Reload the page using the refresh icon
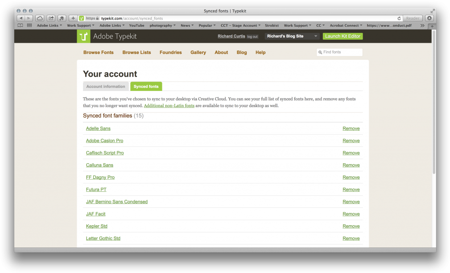Viewport: 450px width, 273px height. point(399,18)
